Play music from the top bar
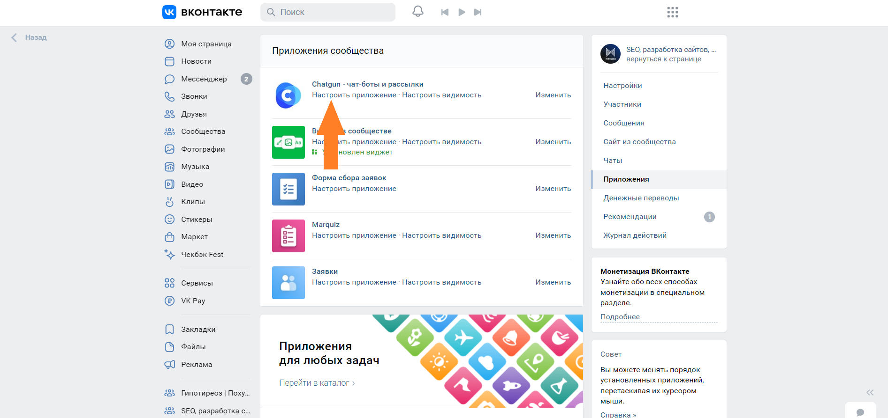 coord(462,12)
